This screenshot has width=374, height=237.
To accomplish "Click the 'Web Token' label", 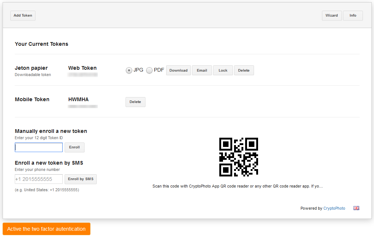I will 82,68.
